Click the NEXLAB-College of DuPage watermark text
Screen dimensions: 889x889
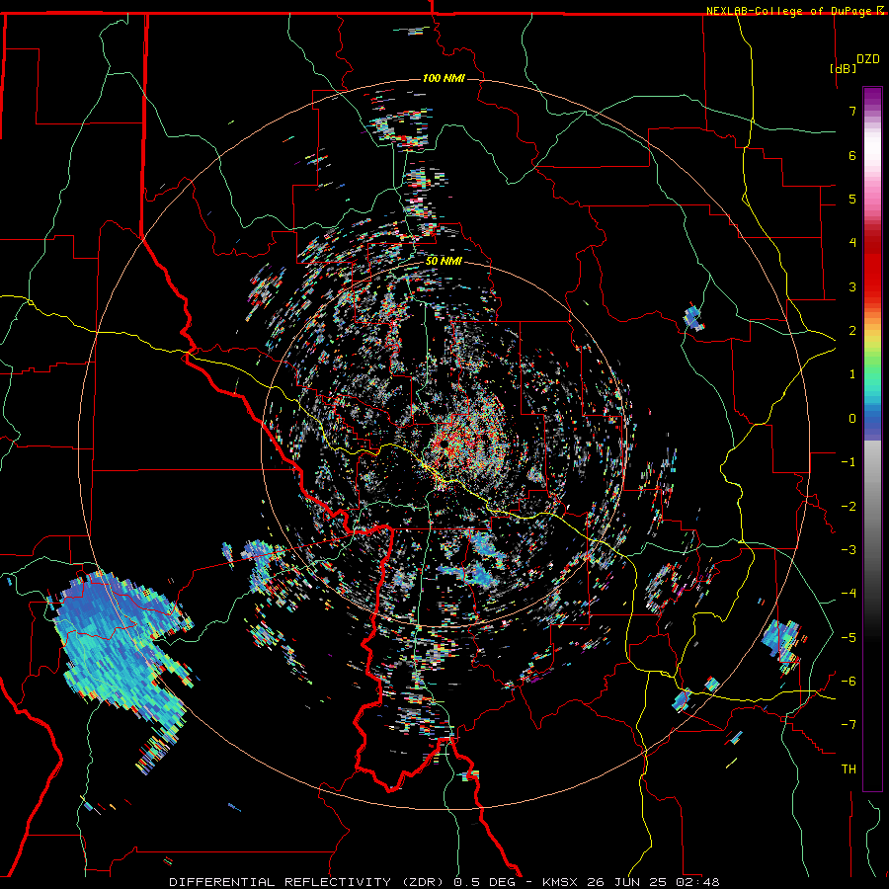point(794,11)
